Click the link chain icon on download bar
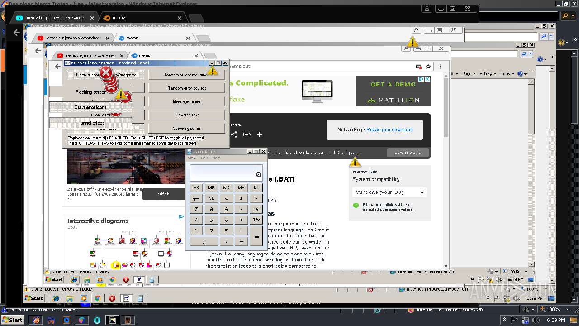The height and width of the screenshot is (326, 579). click(247, 134)
